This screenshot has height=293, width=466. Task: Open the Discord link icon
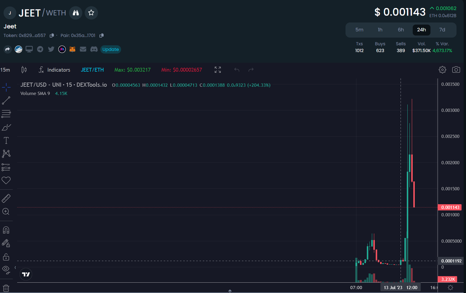(x=94, y=49)
